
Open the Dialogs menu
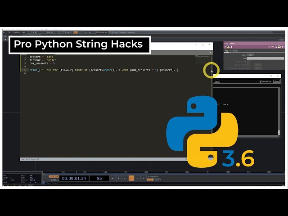[16, 32]
